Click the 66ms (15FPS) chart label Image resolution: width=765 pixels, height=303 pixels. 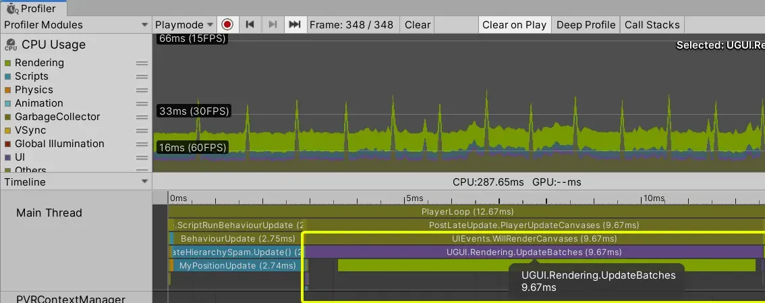coord(192,38)
